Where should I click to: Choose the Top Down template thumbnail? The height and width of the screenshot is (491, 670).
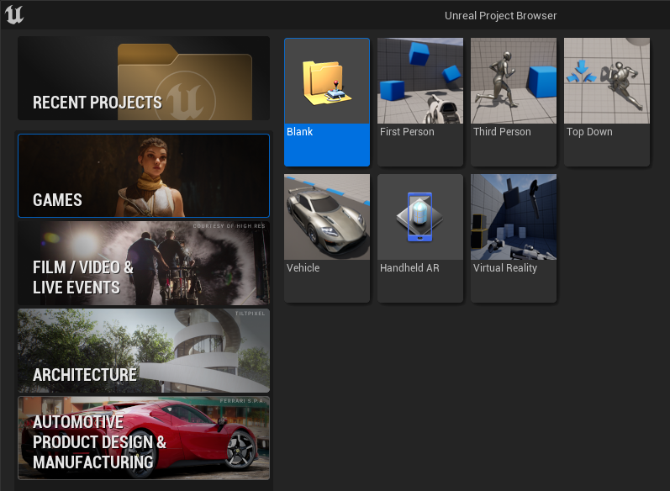pos(607,81)
